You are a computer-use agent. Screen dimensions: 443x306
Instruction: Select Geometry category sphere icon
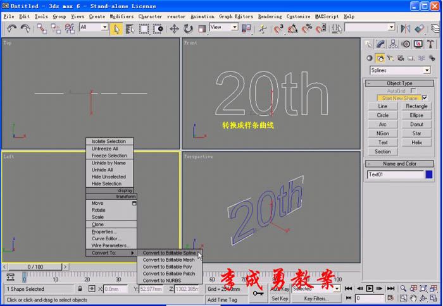pyautogui.click(x=369, y=58)
